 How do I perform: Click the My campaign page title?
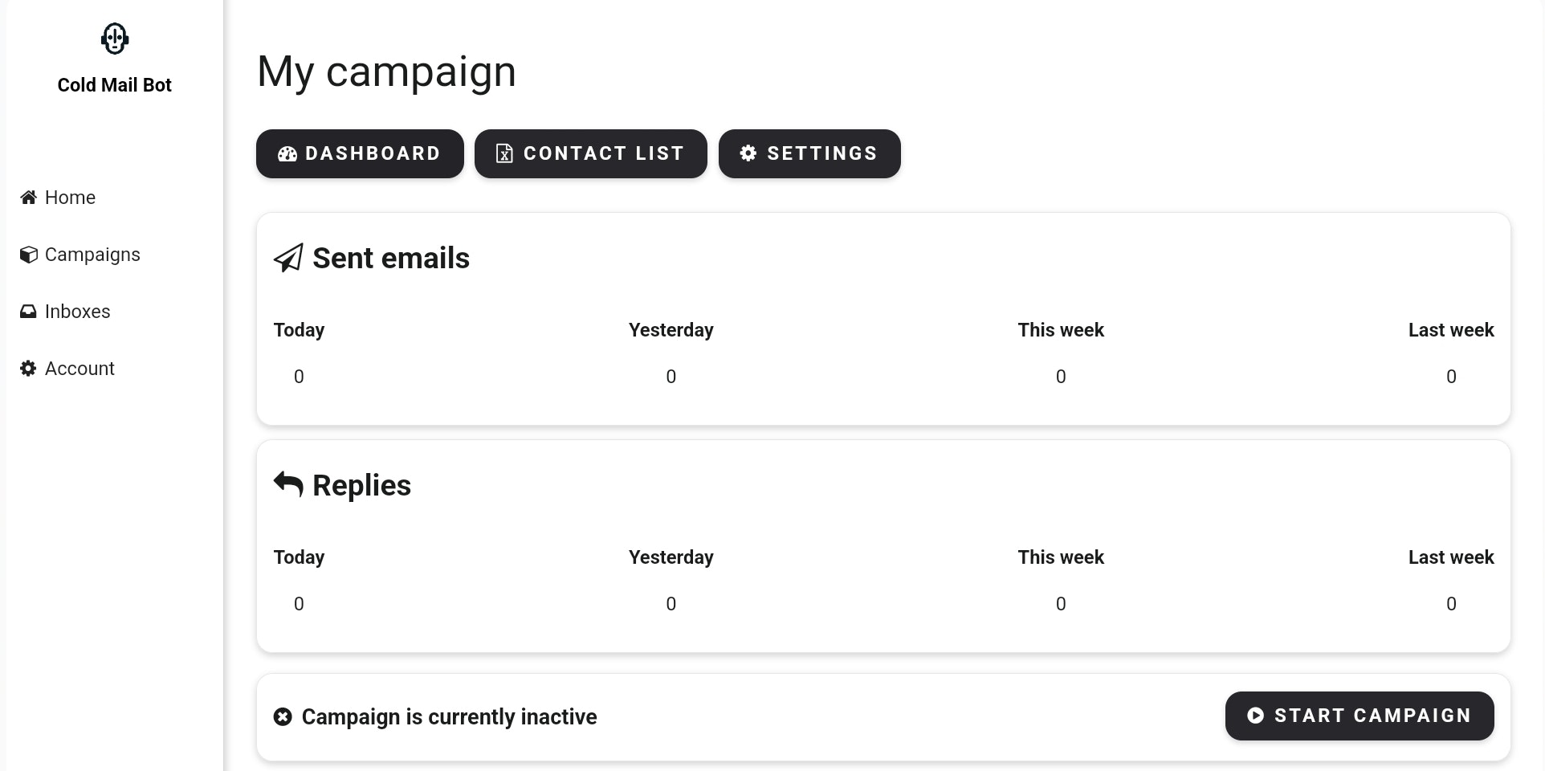pyautogui.click(x=386, y=71)
